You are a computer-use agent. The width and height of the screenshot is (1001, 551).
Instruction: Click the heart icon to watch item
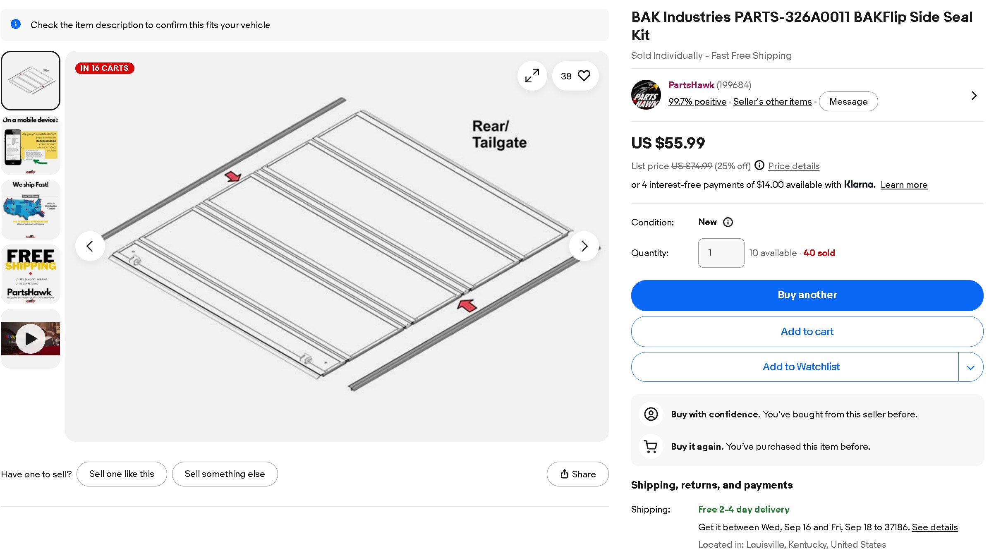point(584,76)
